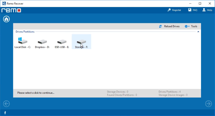Click the Reload Drives refresh icon

tap(160, 26)
